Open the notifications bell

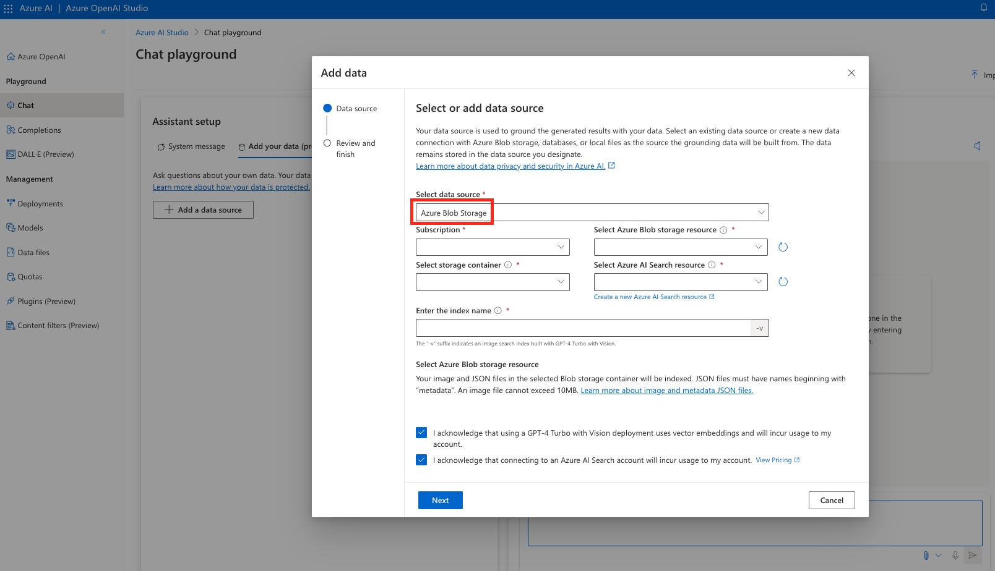click(983, 8)
